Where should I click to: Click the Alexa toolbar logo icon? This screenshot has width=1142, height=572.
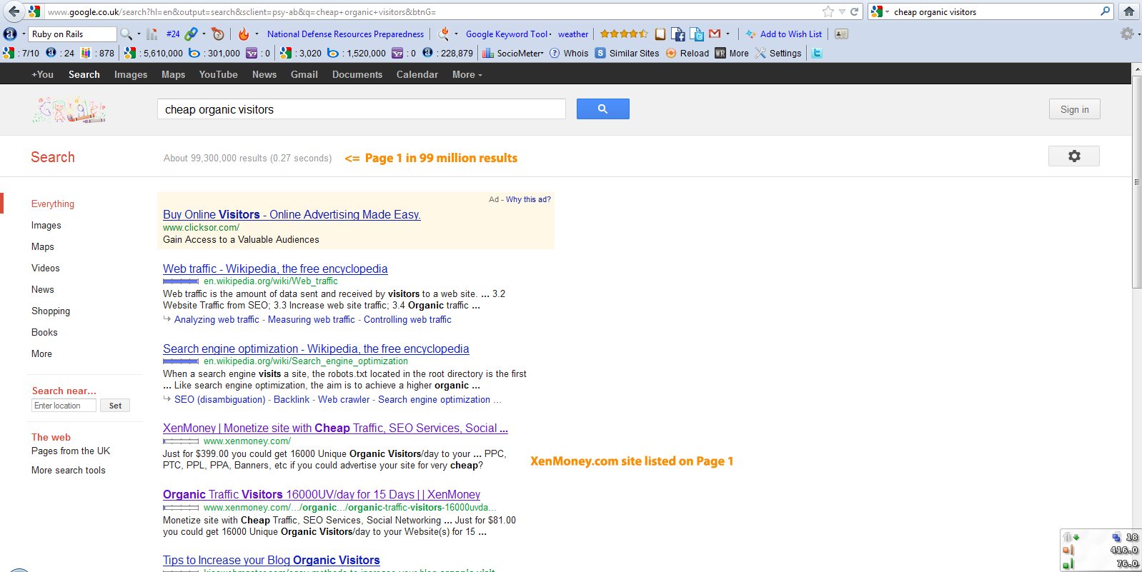tap(10, 34)
